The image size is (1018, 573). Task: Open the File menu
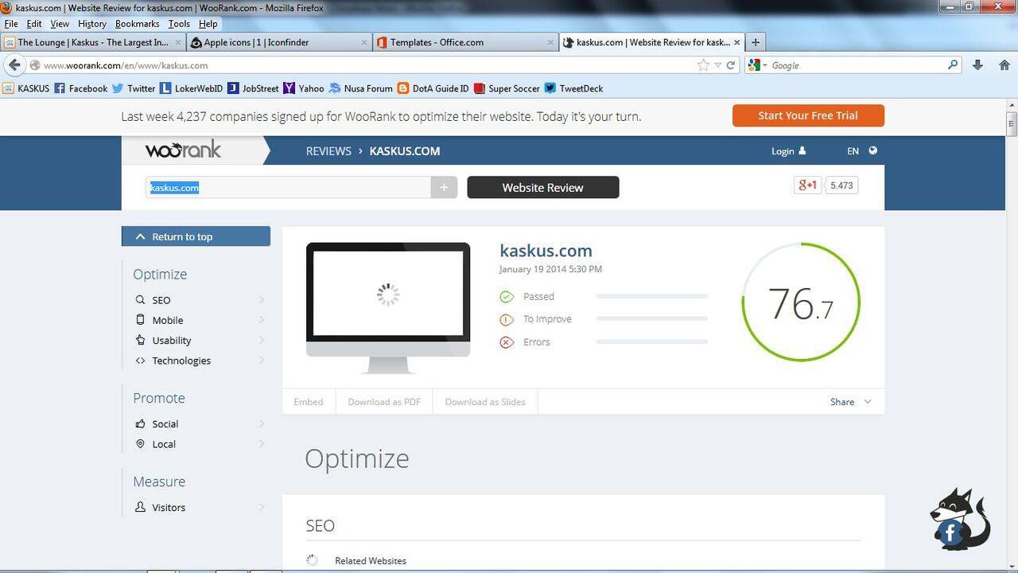pos(11,24)
